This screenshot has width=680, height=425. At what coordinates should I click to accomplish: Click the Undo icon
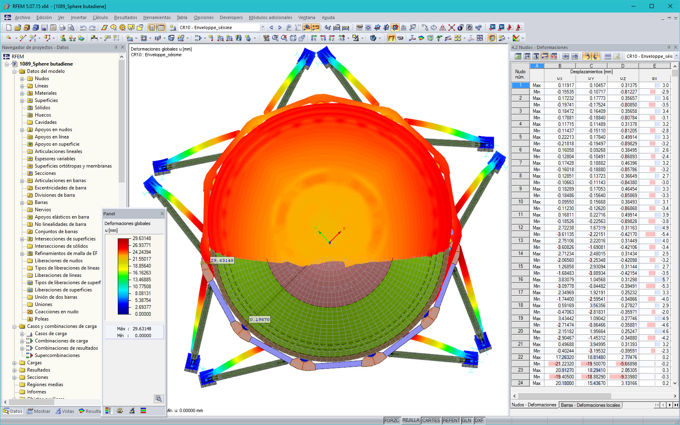coord(83,27)
